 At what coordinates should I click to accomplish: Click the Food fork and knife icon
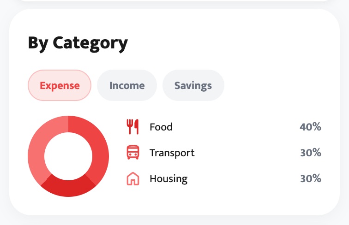[132, 127]
